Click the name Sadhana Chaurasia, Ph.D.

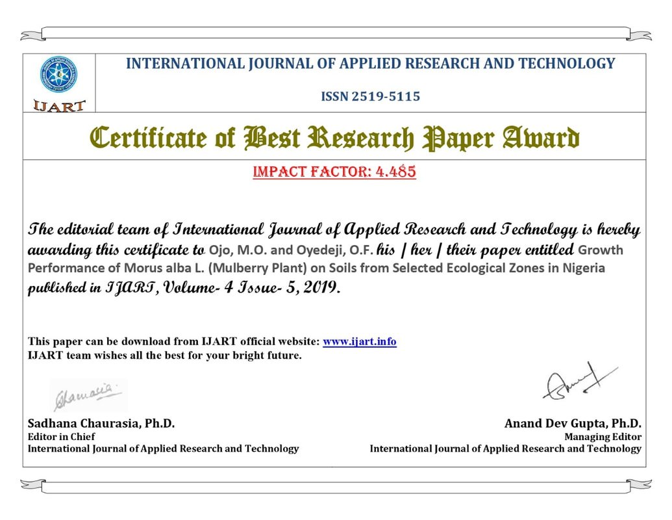(101, 423)
